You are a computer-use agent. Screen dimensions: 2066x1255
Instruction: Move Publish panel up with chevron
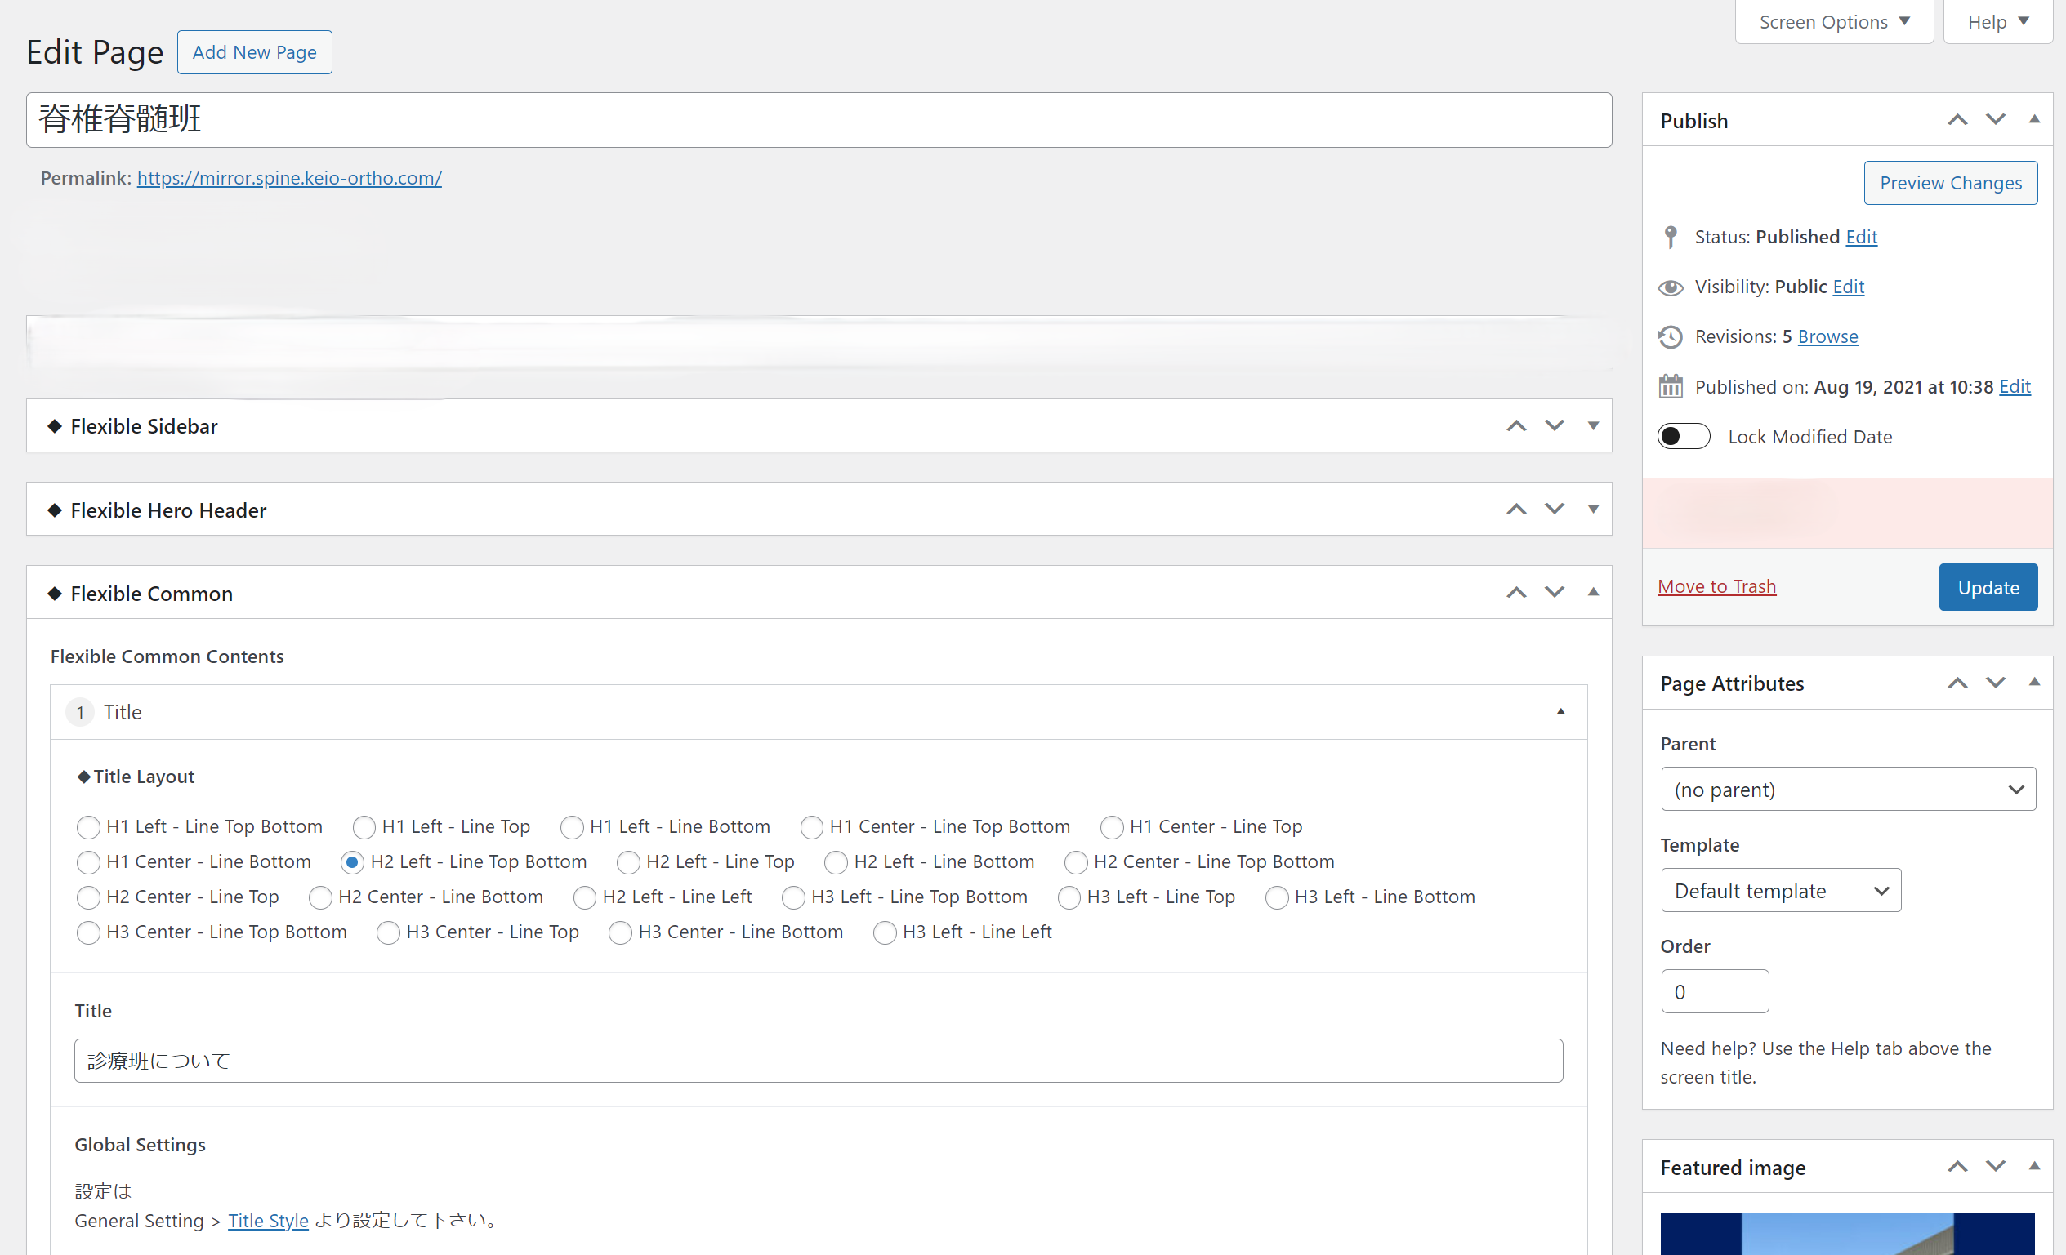pyautogui.click(x=1957, y=120)
